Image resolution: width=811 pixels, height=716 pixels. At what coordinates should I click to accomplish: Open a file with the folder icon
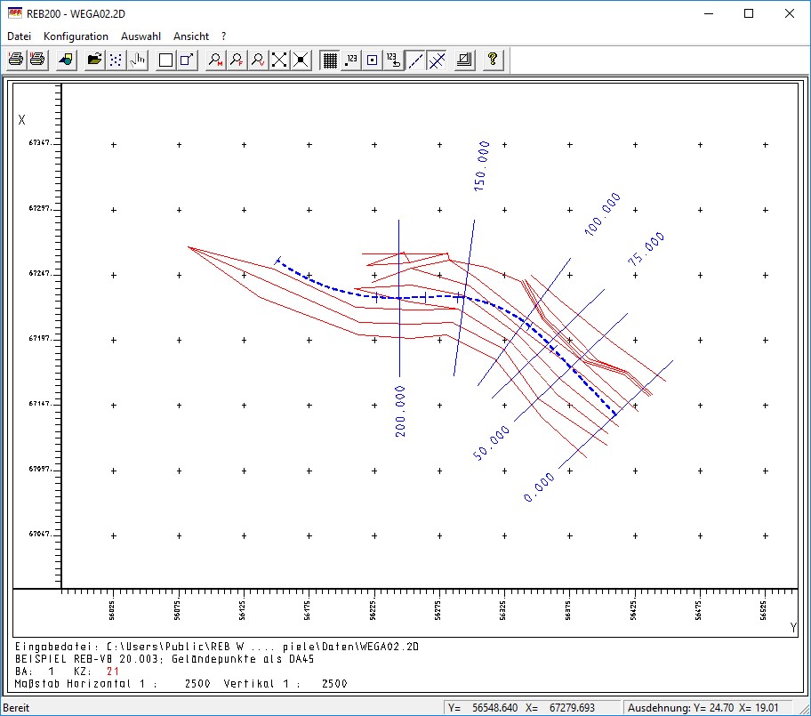click(94, 60)
